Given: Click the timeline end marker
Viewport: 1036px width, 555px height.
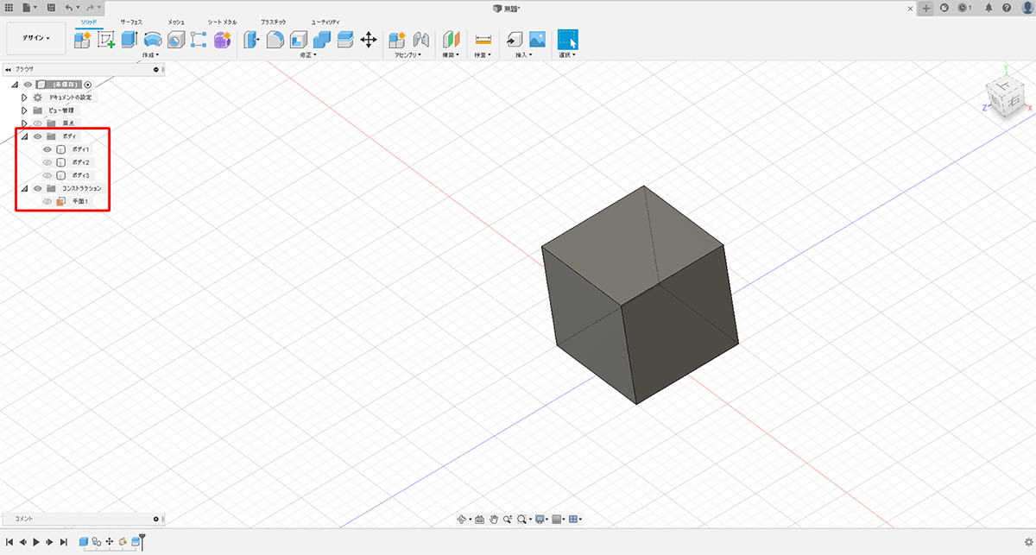Looking at the screenshot, I should [x=142, y=539].
